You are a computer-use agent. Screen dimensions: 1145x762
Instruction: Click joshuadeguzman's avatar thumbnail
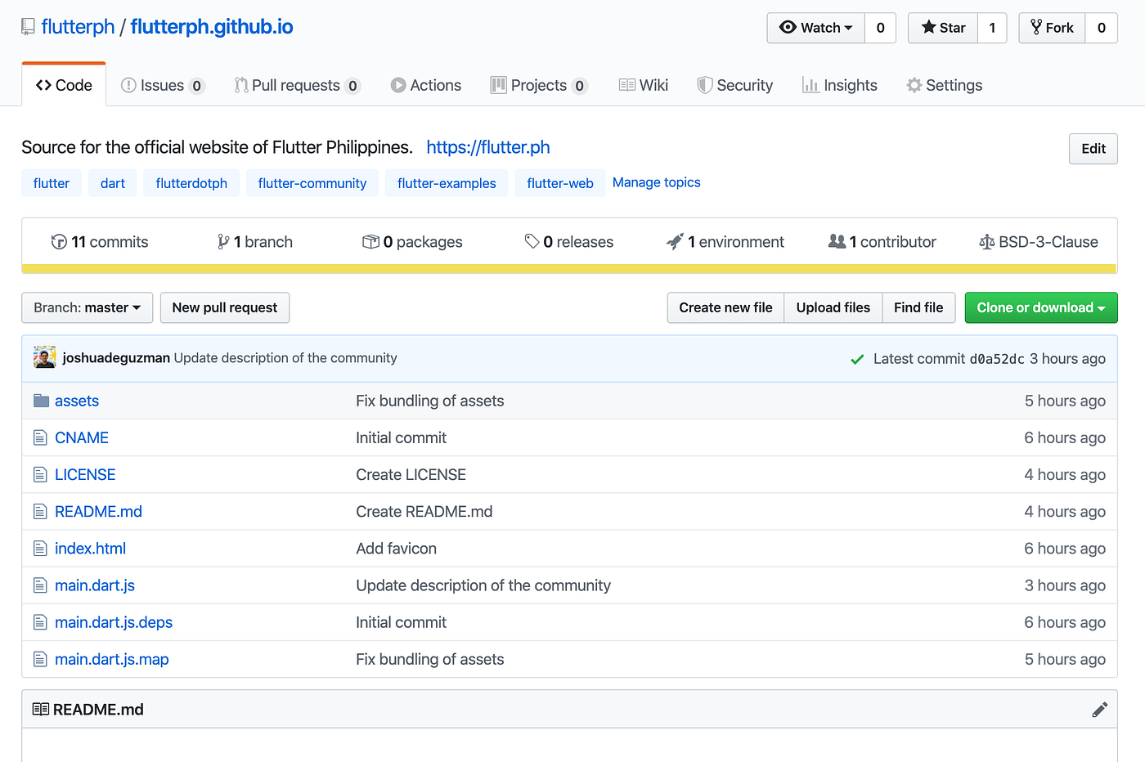(45, 357)
